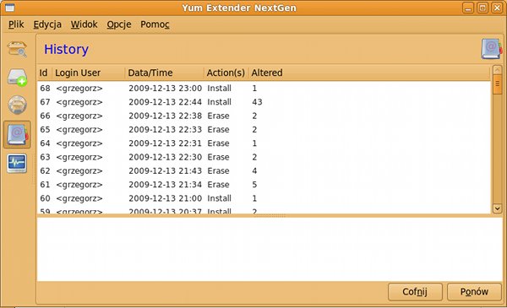Click the date 2009-12-13 22:33
The width and height of the screenshot is (507, 308).
pos(166,129)
